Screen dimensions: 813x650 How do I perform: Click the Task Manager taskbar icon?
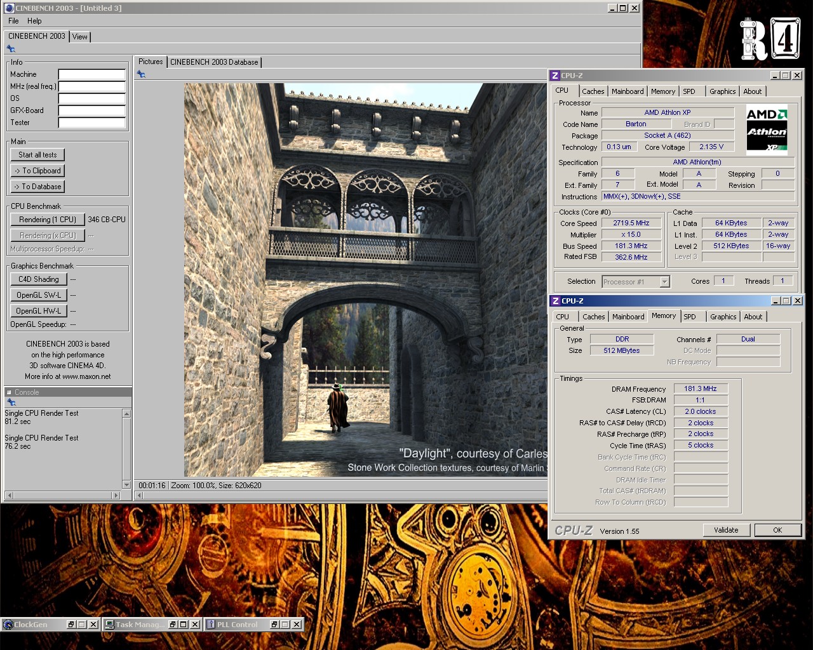click(110, 625)
